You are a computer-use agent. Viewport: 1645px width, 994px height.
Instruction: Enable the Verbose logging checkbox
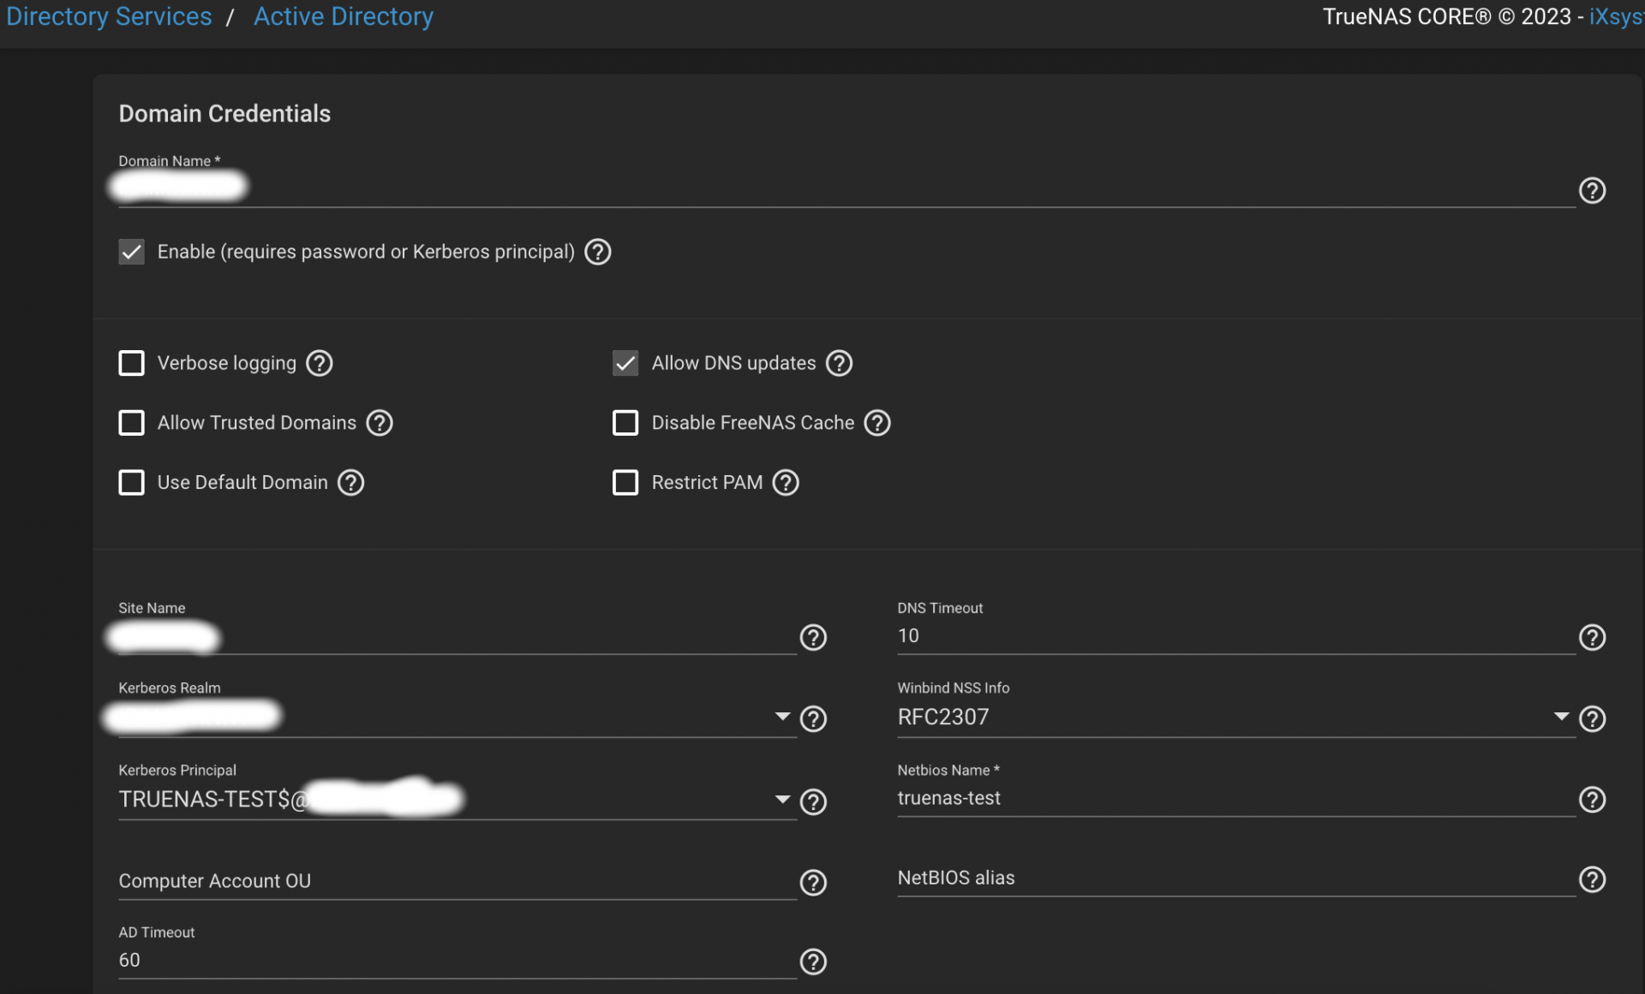click(x=131, y=363)
